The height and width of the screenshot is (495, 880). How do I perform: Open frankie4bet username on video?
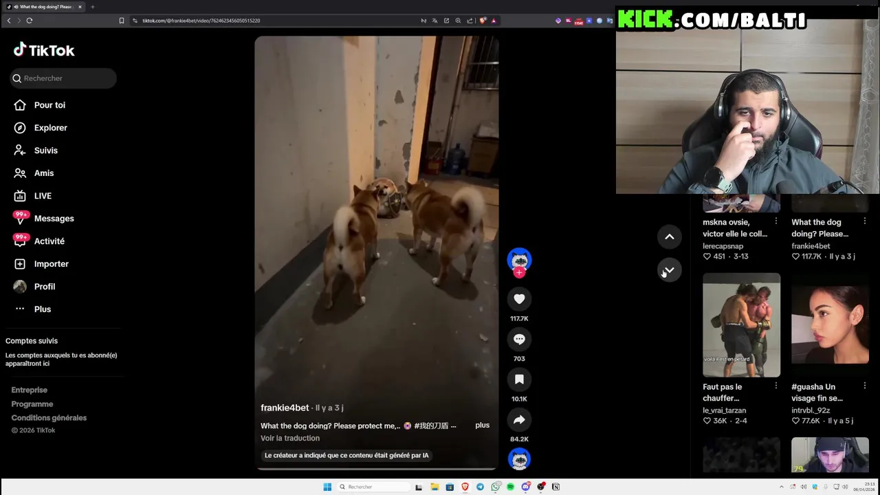tap(285, 408)
